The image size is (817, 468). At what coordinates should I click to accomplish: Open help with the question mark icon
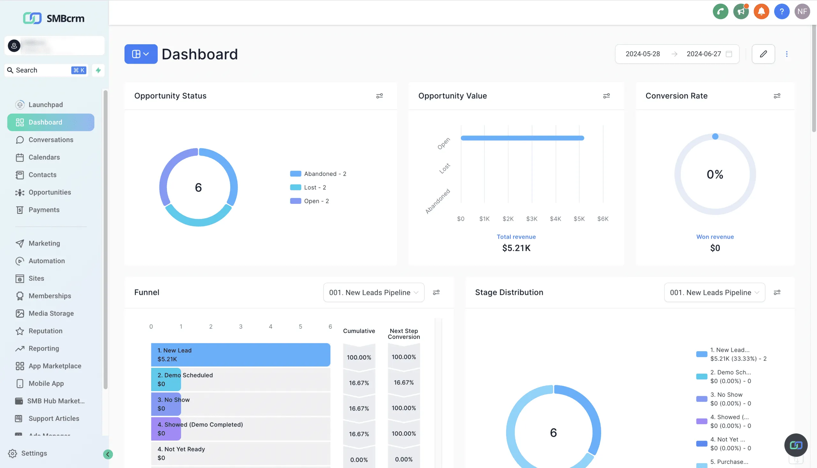(x=782, y=11)
